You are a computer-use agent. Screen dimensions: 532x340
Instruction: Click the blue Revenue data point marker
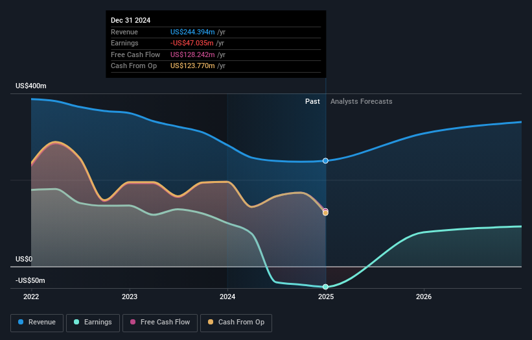pos(325,161)
